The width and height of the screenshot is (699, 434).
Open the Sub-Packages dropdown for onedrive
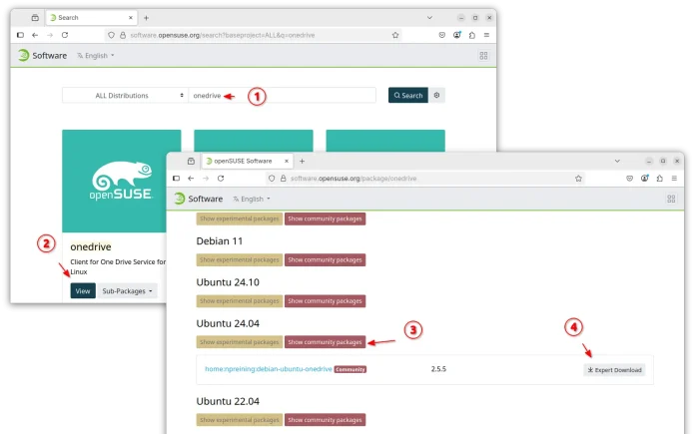coord(129,291)
